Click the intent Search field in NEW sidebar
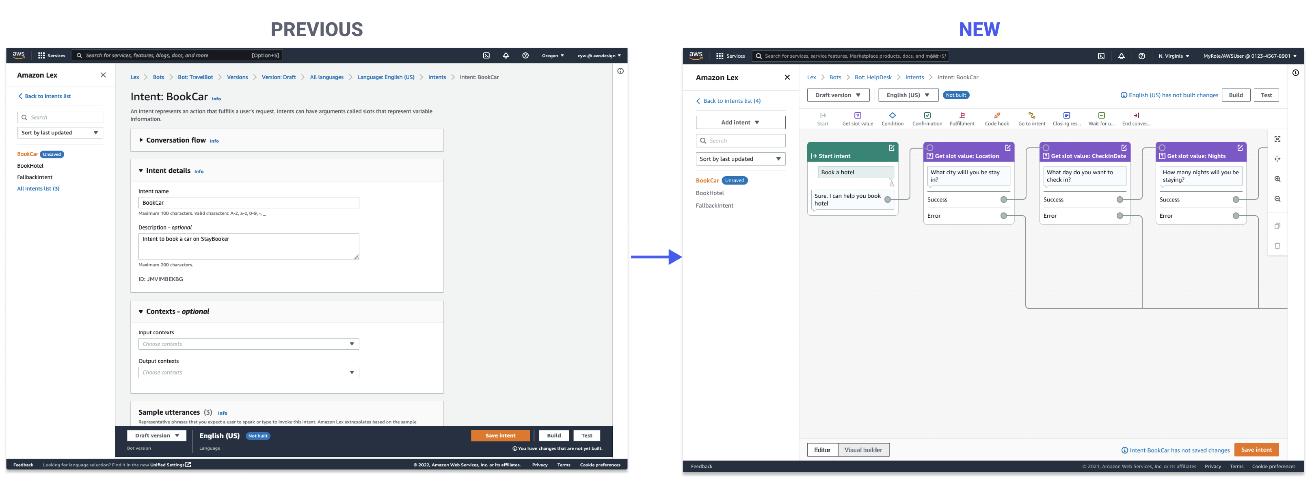This screenshot has width=1314, height=489. tap(740, 141)
